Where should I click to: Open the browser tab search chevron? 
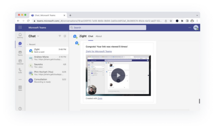click(x=197, y=15)
